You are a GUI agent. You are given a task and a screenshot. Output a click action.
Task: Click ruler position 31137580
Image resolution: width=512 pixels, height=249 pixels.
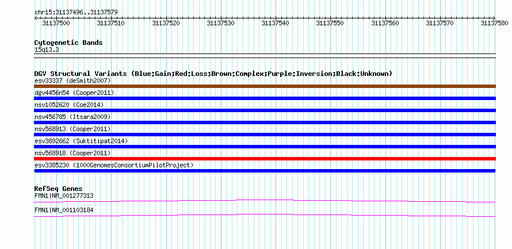point(494,24)
